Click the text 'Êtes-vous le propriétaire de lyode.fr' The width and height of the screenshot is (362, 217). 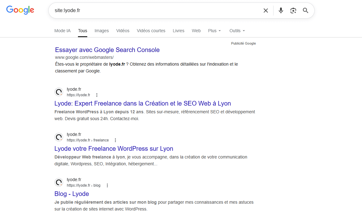pos(90,64)
